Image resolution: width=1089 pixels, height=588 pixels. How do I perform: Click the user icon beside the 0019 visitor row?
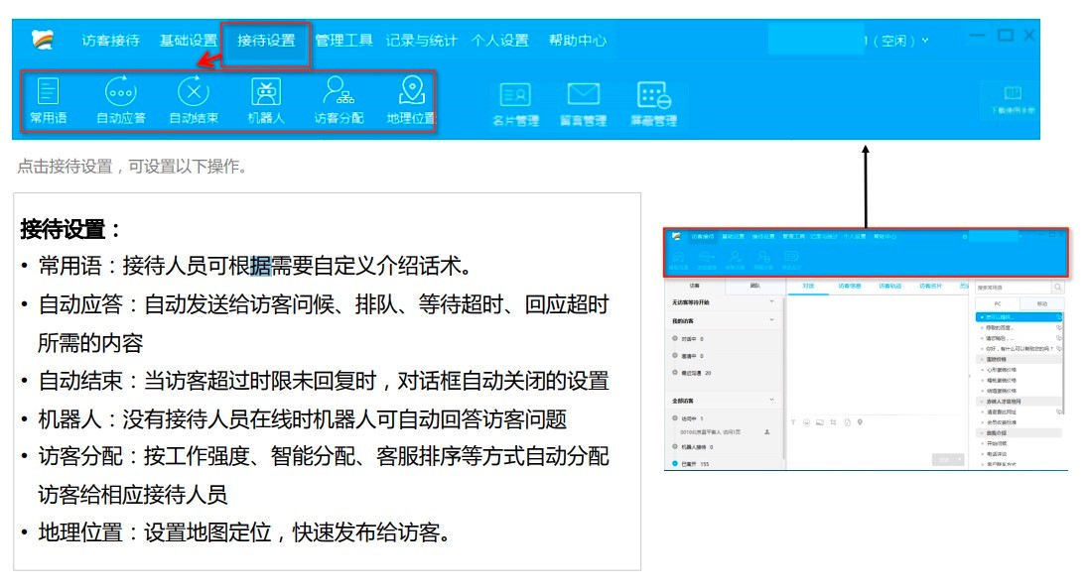tap(766, 432)
